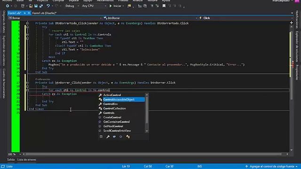
Task: Click the navigate forward toolbar icon
Action: [x=16, y=6]
